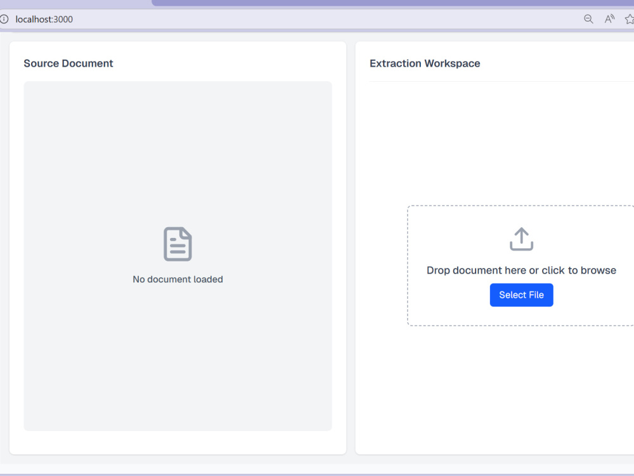Click the site info icon beside localhost

pyautogui.click(x=4, y=19)
